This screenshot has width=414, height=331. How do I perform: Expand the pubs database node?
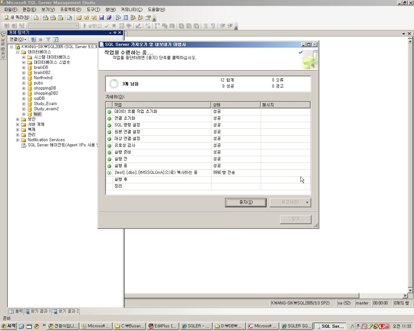(x=24, y=83)
